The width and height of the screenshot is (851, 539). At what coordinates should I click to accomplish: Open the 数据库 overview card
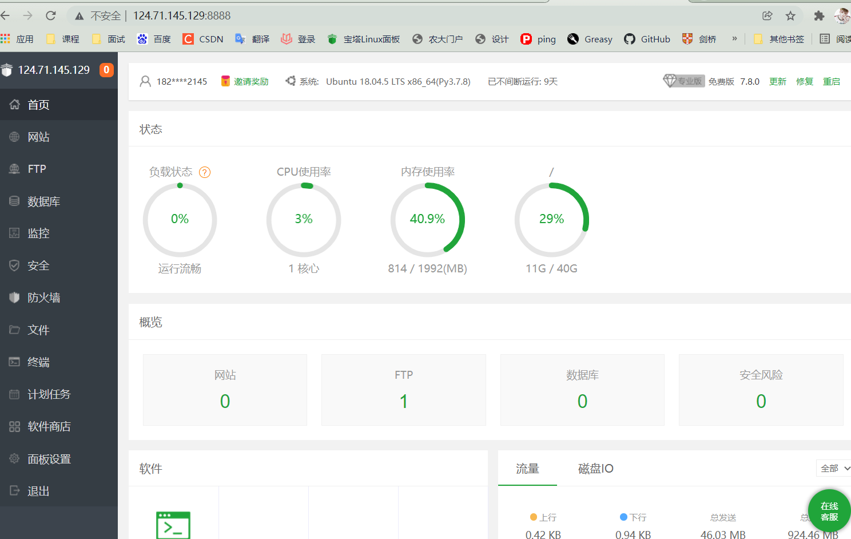[582, 390]
